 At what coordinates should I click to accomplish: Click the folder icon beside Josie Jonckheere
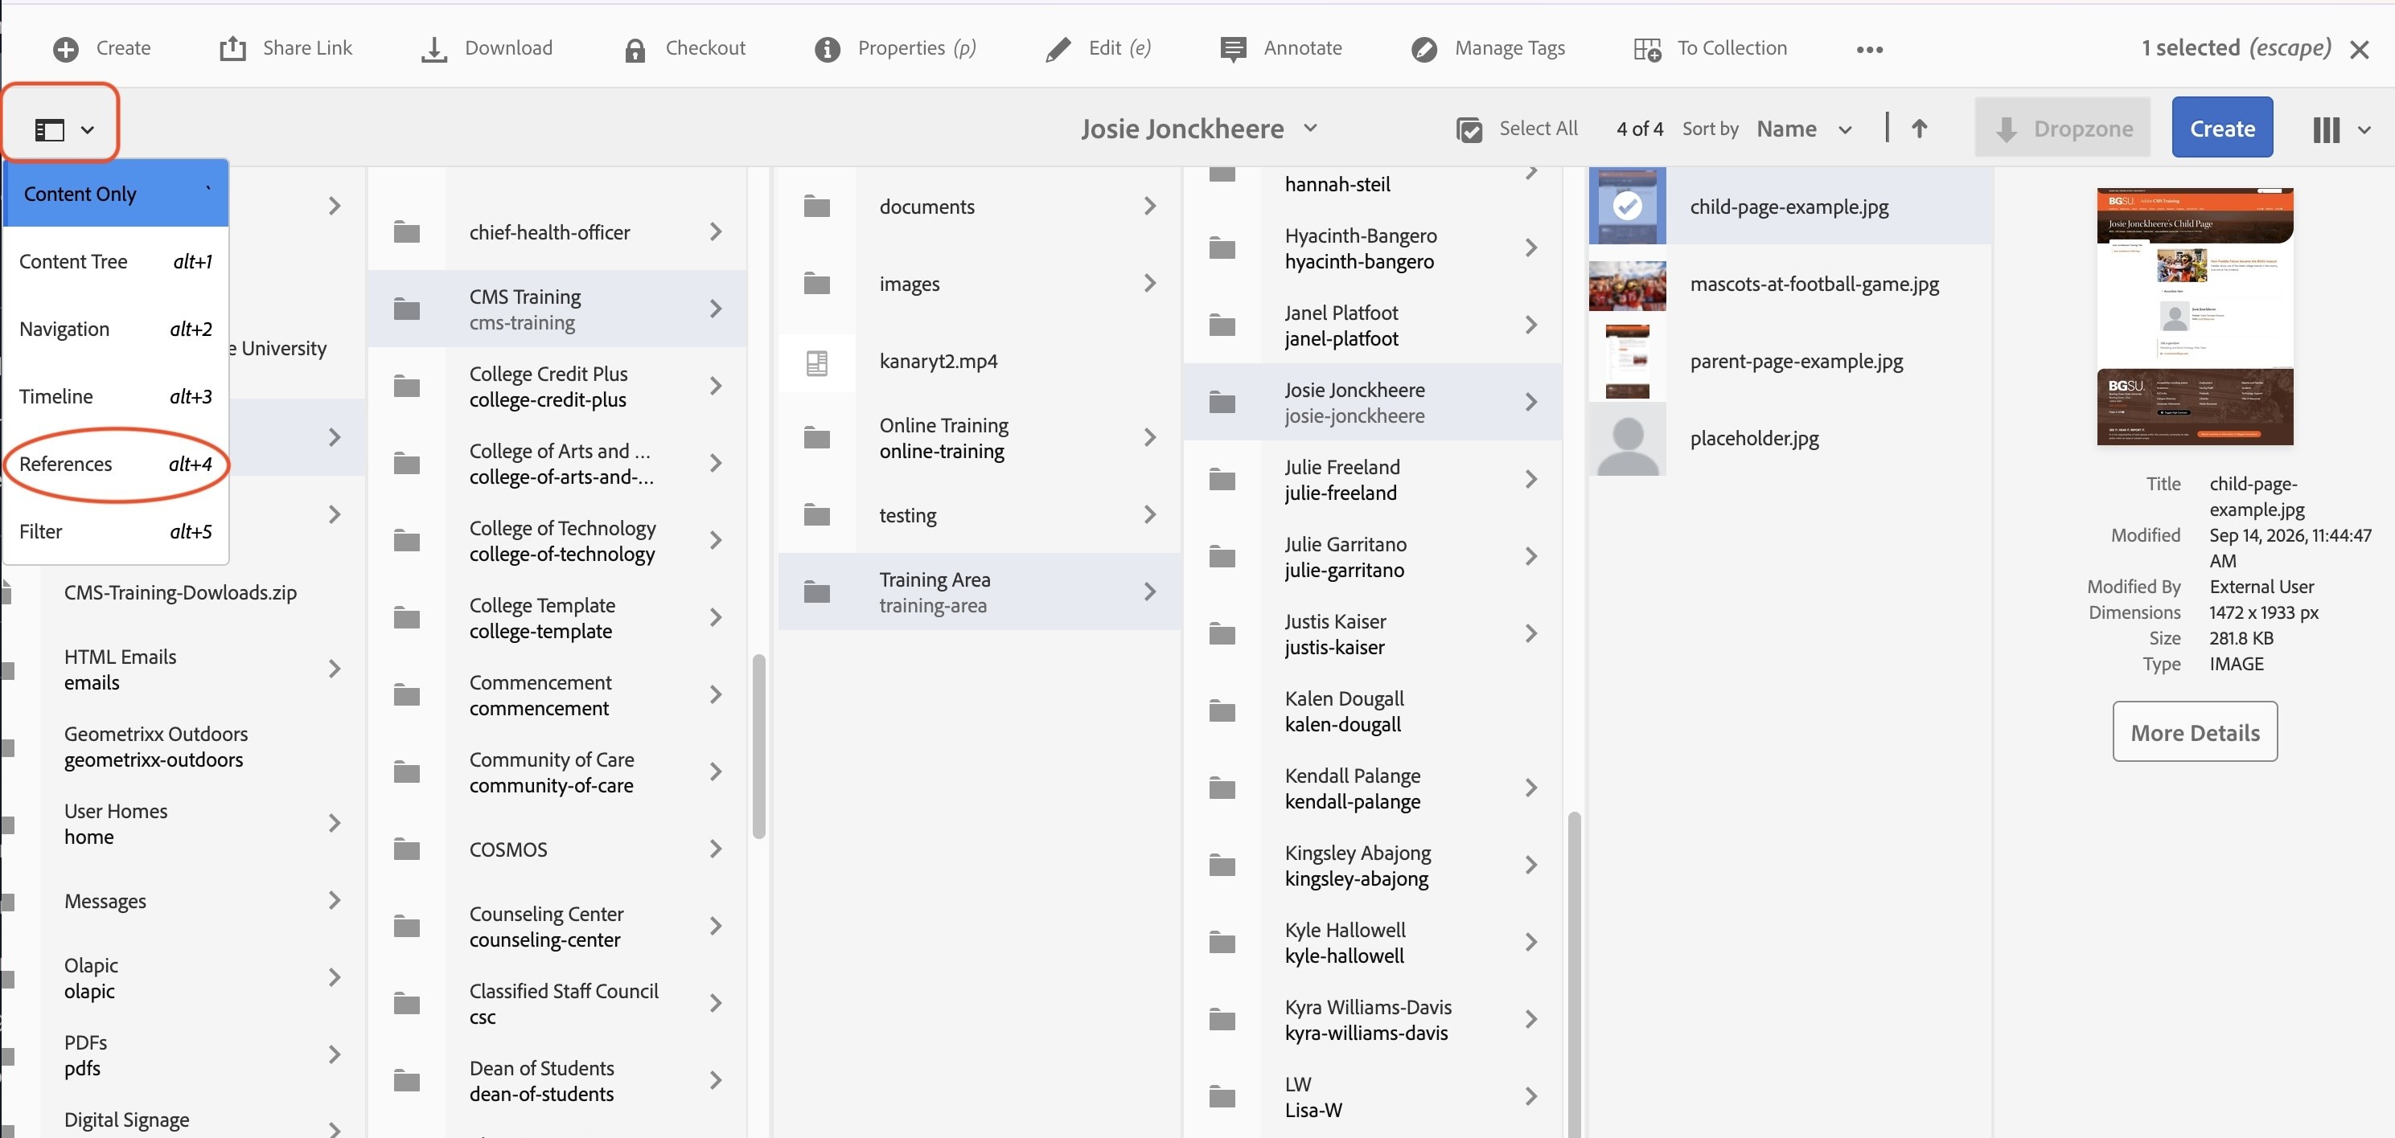(1222, 403)
